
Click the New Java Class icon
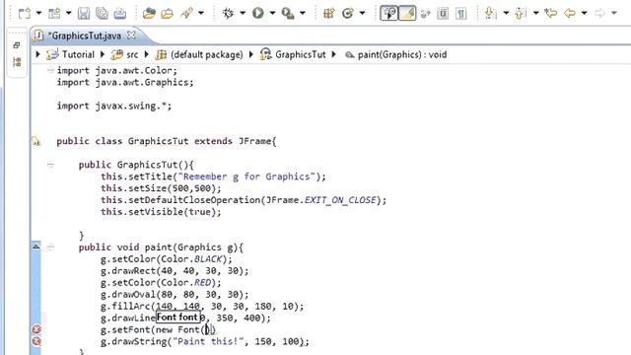pyautogui.click(x=347, y=13)
